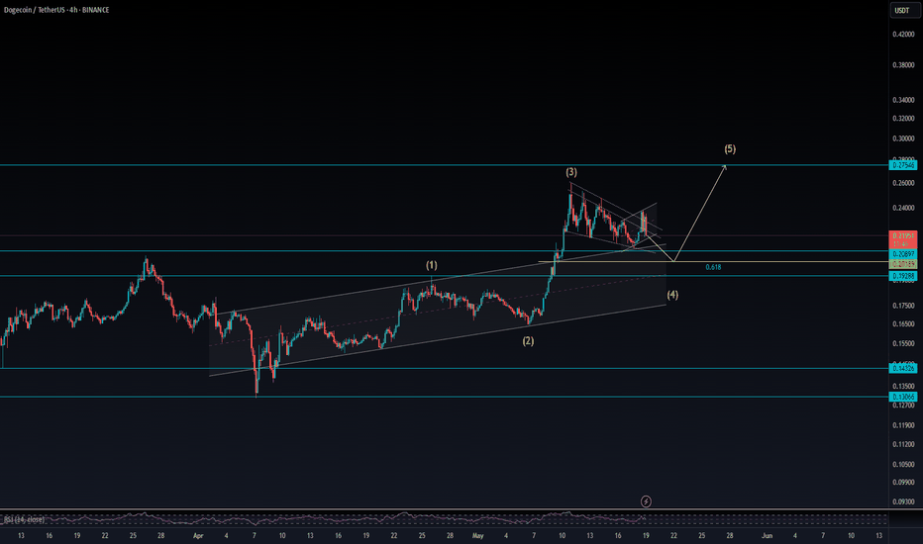This screenshot has height=544, width=923.
Task: Click the 0.14326 price level tag
Action: pos(903,369)
